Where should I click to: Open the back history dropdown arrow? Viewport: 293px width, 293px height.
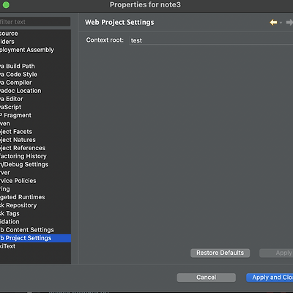point(281,23)
